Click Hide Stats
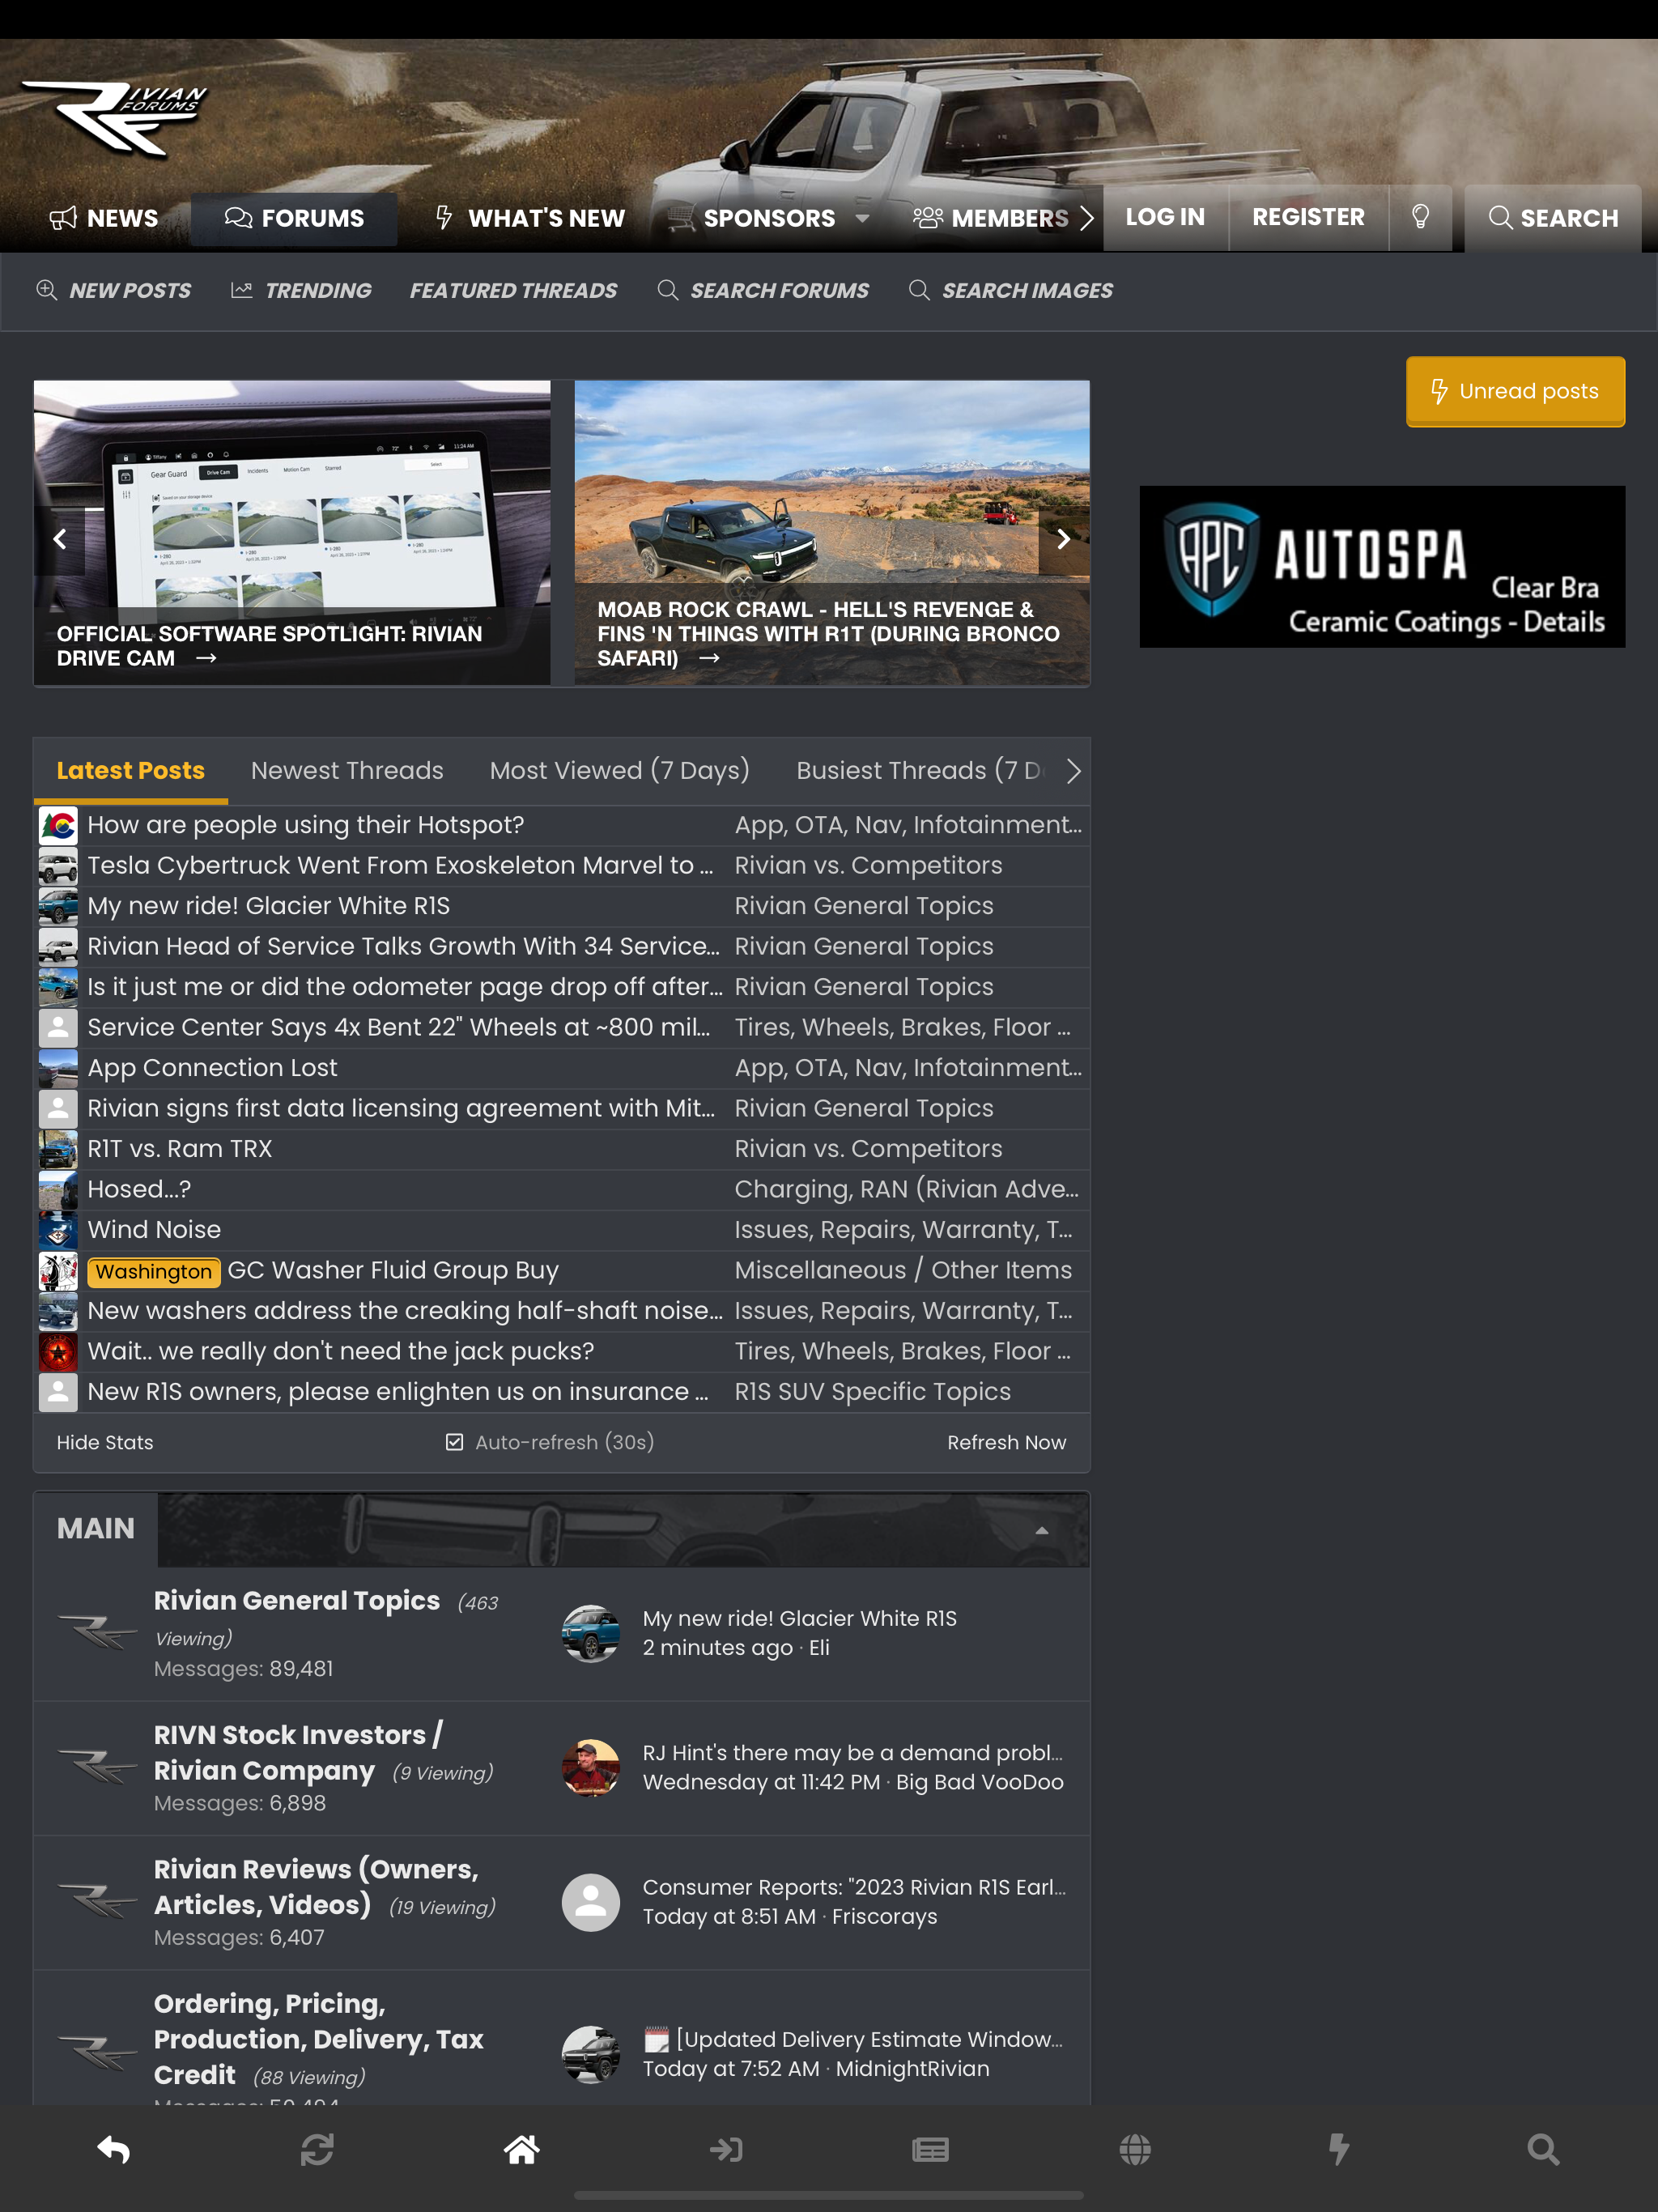Screen dimensions: 1658x2212 105,1443
